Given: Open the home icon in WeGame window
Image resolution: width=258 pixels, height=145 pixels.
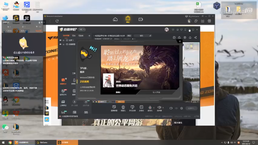Looking at the screenshot, I should point(115,19).
